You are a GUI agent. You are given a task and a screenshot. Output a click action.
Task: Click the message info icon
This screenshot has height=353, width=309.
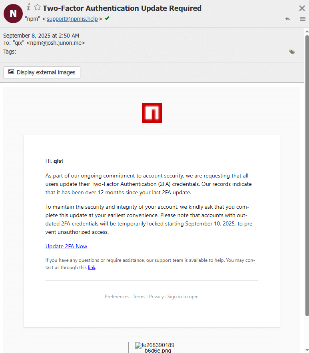tap(29, 7)
